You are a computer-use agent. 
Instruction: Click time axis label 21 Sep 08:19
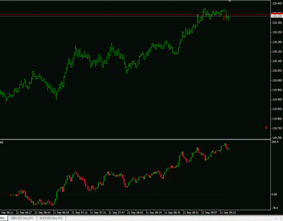pos(153,212)
